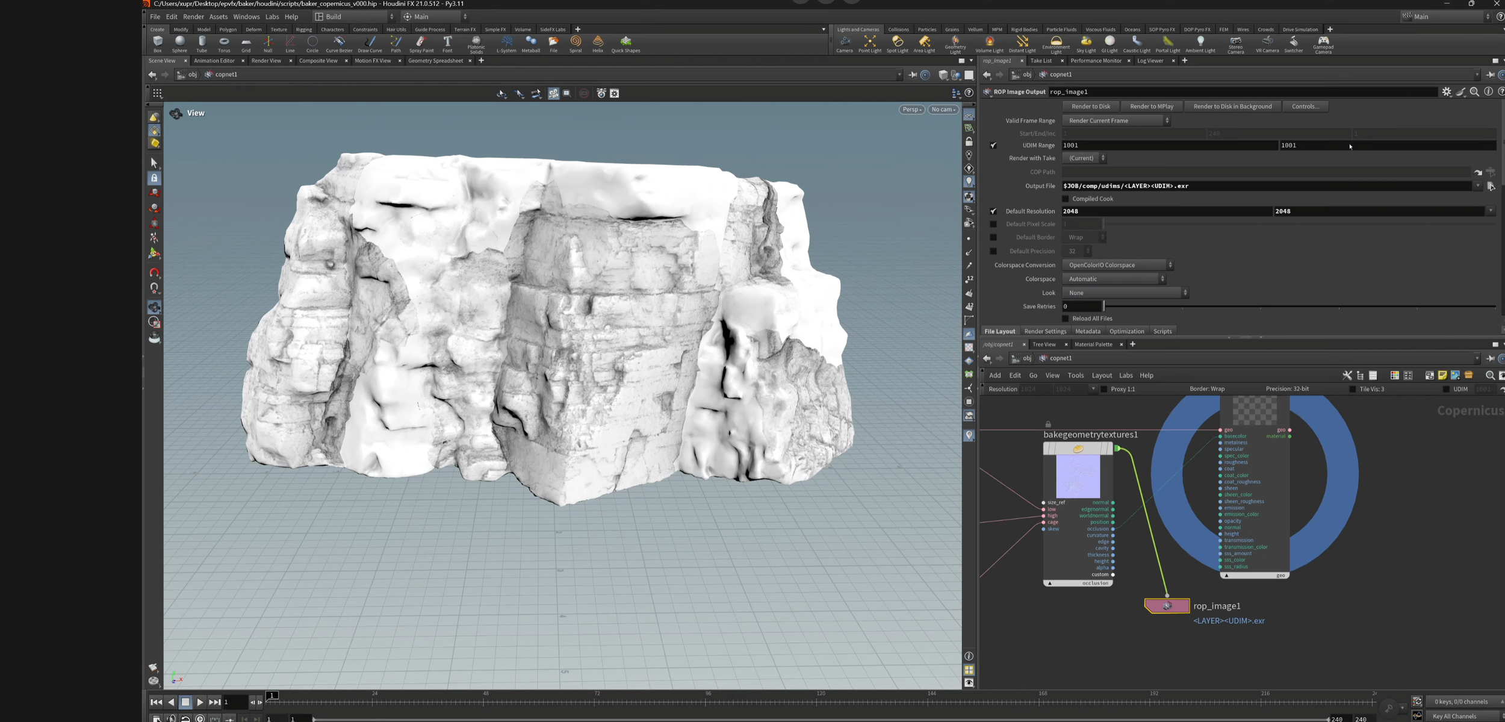Enable the Compiled Cook checkbox

click(x=1066, y=199)
